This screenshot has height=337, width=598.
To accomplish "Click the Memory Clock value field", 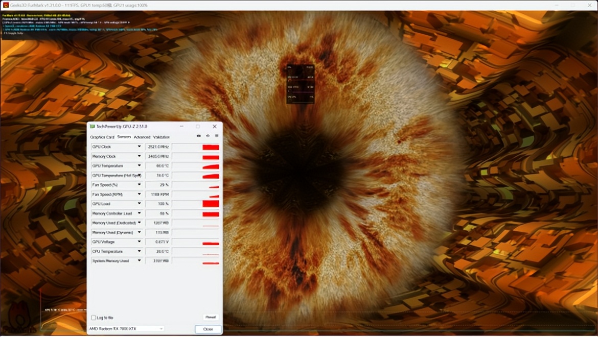I will point(157,157).
